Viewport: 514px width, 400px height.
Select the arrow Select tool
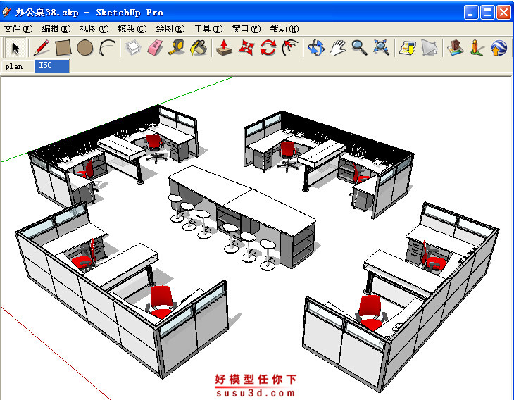(x=15, y=48)
